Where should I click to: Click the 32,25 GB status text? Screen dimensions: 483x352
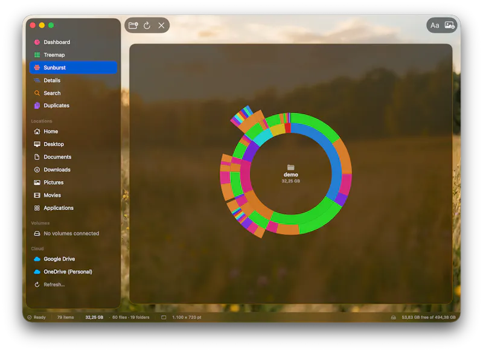pyautogui.click(x=94, y=317)
